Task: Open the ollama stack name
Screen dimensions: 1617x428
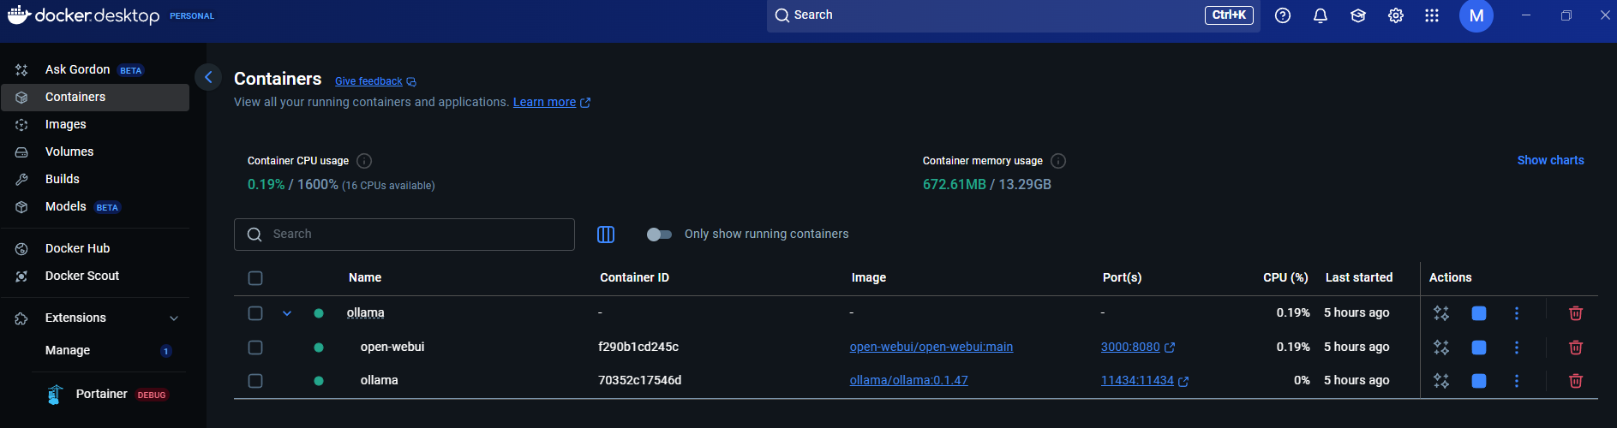Action: click(365, 312)
